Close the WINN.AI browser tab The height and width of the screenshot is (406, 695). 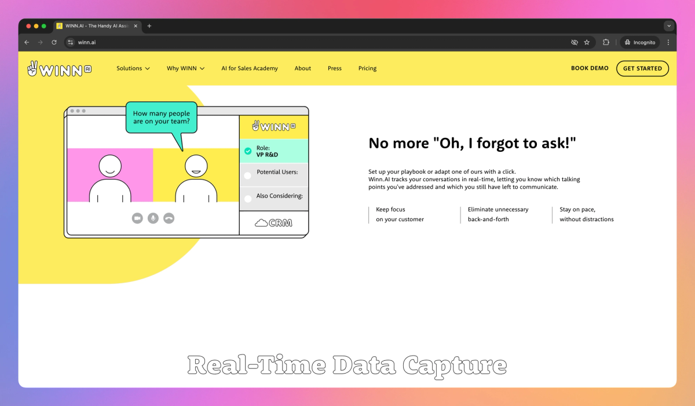click(136, 26)
